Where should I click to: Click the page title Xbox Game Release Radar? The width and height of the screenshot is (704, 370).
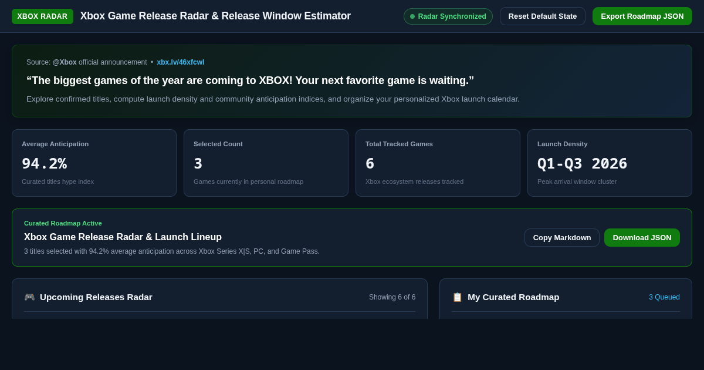click(x=215, y=16)
